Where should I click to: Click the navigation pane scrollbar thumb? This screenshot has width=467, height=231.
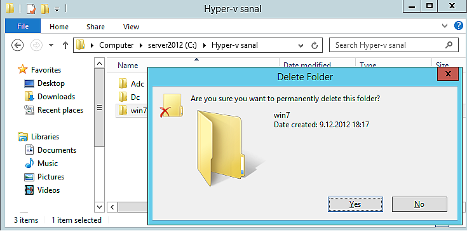pos(100,108)
